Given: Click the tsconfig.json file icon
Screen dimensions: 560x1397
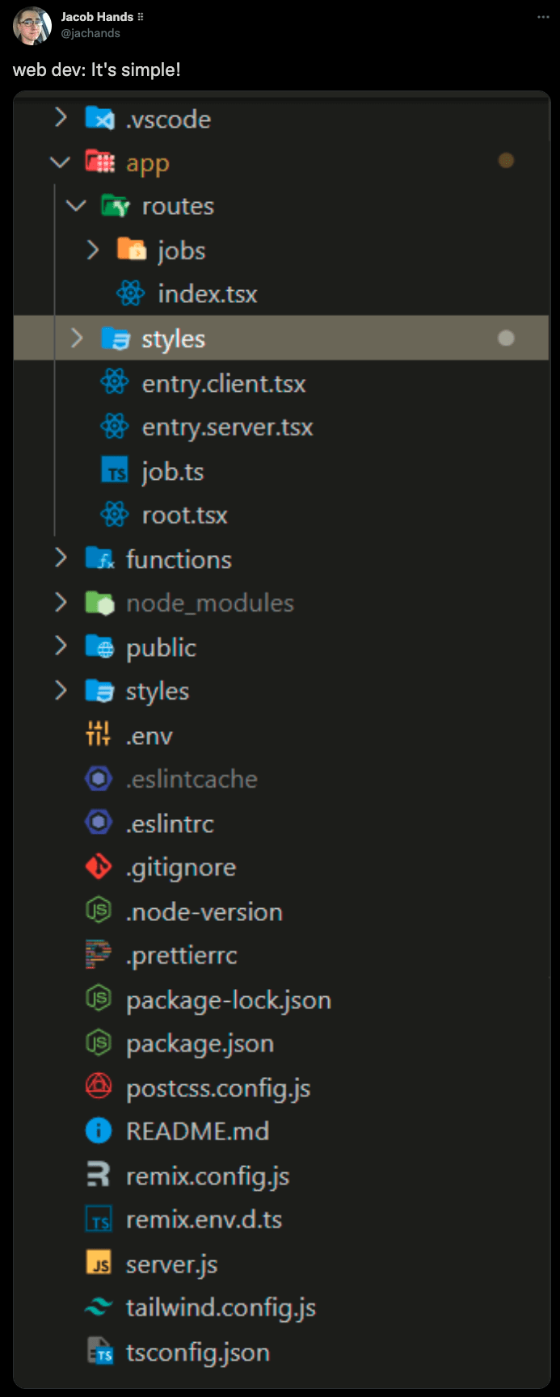Looking at the screenshot, I should (100, 1352).
